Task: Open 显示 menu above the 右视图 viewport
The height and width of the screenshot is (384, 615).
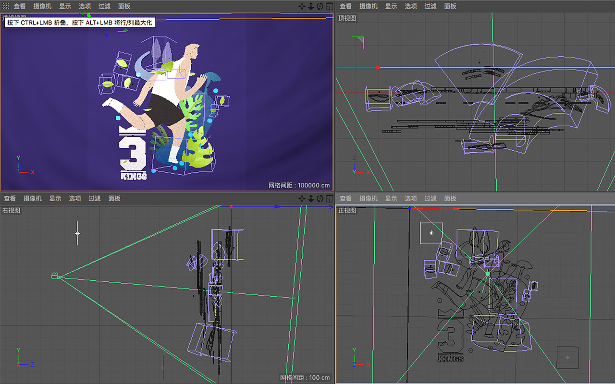Action: click(x=55, y=198)
